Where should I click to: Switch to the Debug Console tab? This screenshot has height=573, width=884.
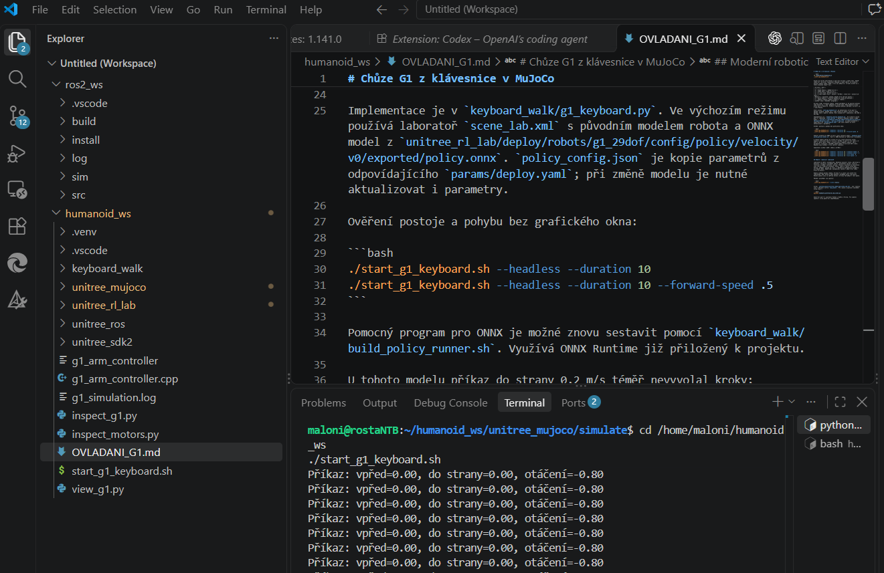click(x=451, y=403)
